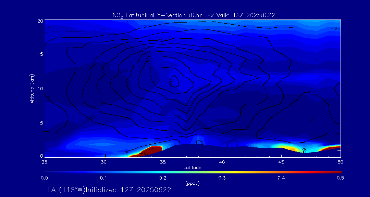The height and width of the screenshot is (197, 370).
Task: Click the innermost closed contour near 11 km altitude
Action: (x=174, y=81)
